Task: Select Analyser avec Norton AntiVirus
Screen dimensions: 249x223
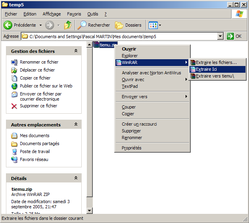Action: click(152, 73)
